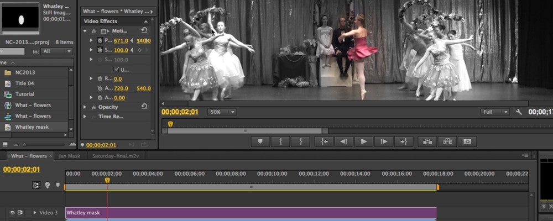Reset the Motion effect
The width and height of the screenshot is (553, 221).
click(x=144, y=30)
